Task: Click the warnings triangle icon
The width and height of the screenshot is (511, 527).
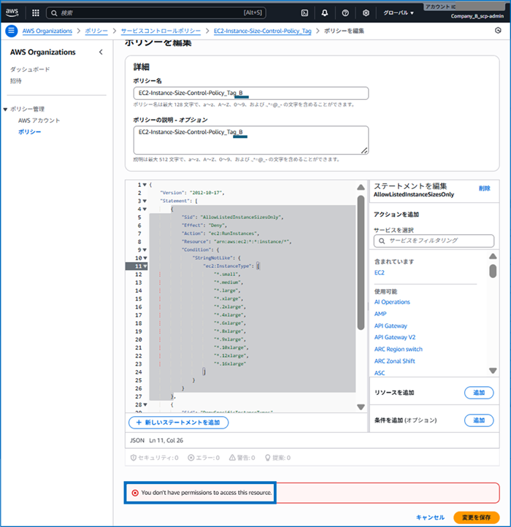Action: 232,458
